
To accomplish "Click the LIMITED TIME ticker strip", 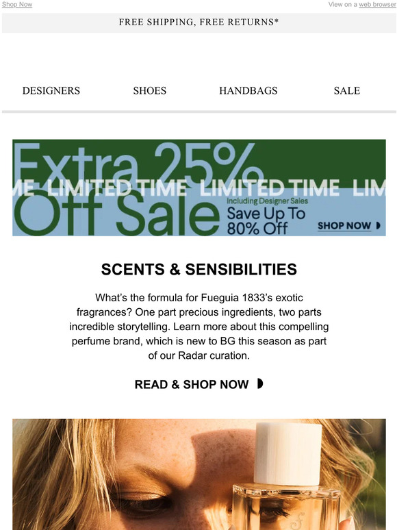I will (199, 188).
